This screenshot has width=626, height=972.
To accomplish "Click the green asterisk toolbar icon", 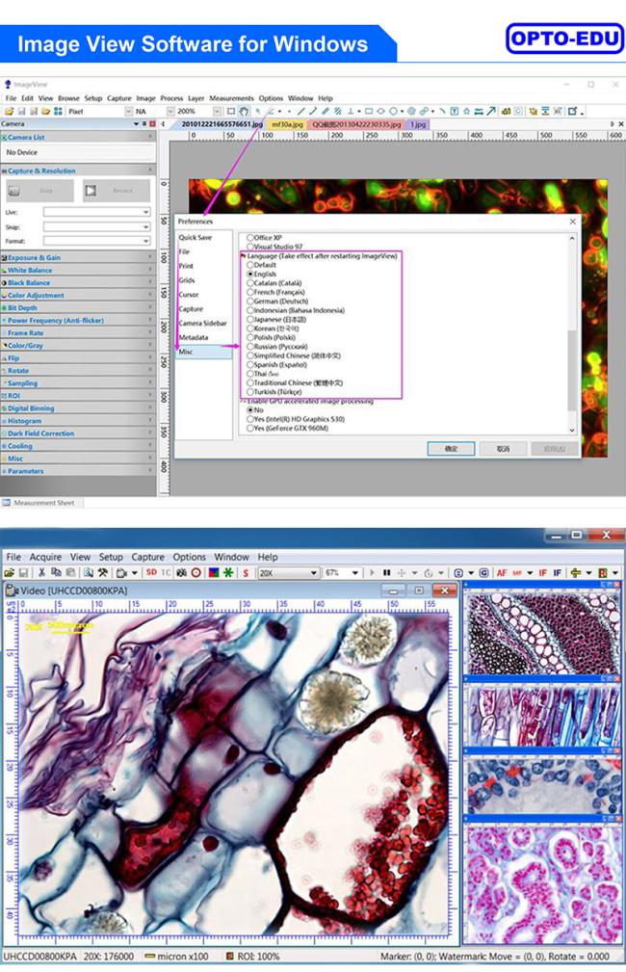I will [x=228, y=573].
